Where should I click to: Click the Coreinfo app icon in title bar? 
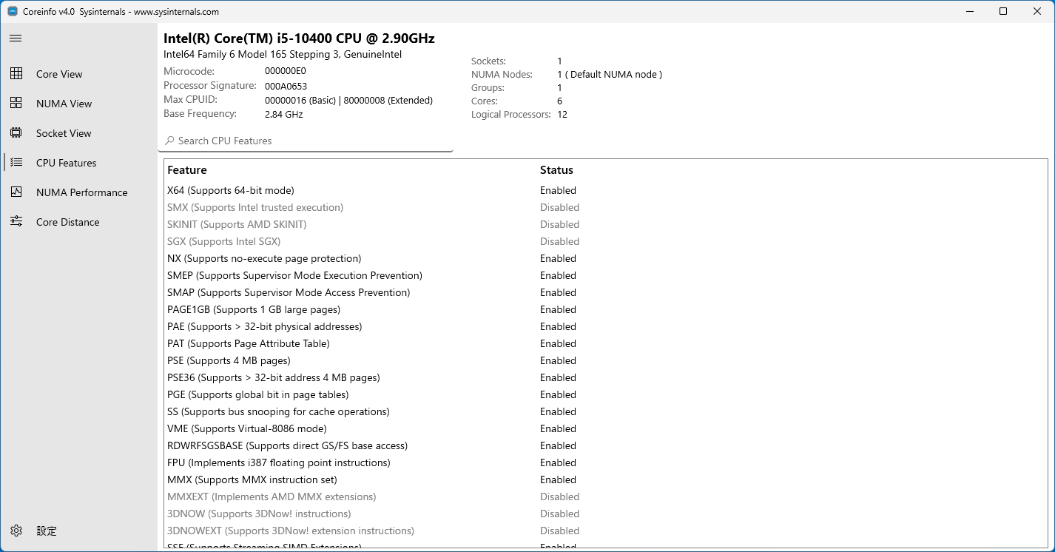pyautogui.click(x=13, y=11)
